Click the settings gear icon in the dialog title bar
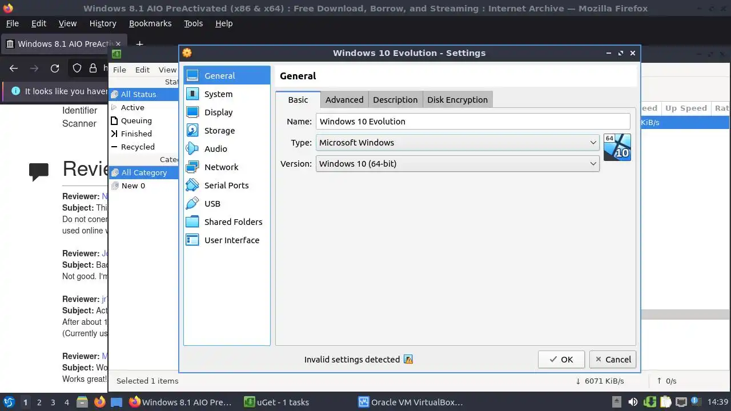Screen dimensions: 731x411 click(x=187, y=53)
